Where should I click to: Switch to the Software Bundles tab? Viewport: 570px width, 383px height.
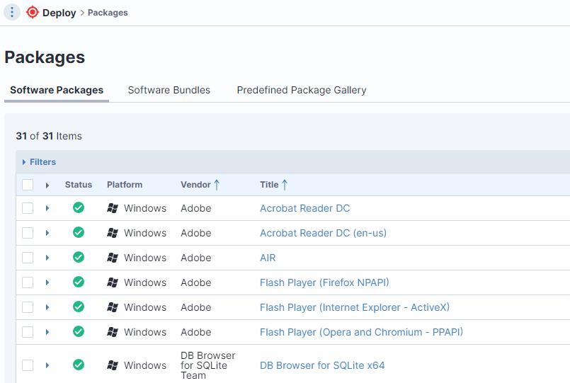pyautogui.click(x=169, y=90)
